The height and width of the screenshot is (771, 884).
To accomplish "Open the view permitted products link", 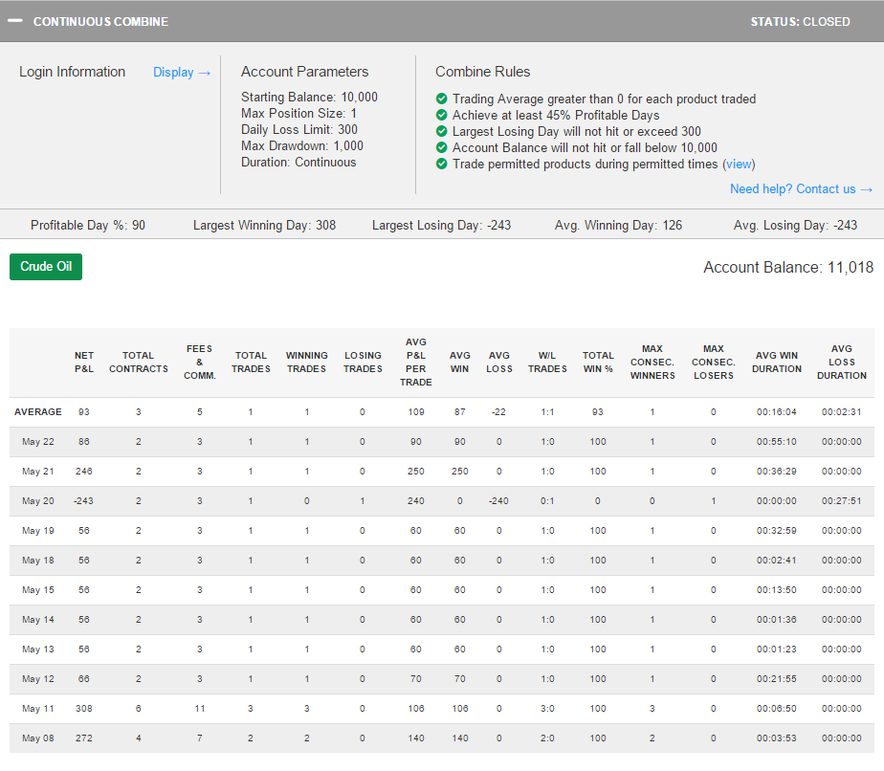I will pyautogui.click(x=739, y=164).
